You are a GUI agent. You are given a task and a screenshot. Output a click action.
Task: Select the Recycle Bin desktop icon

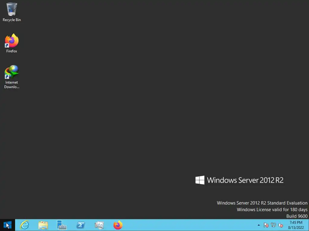coord(12,12)
